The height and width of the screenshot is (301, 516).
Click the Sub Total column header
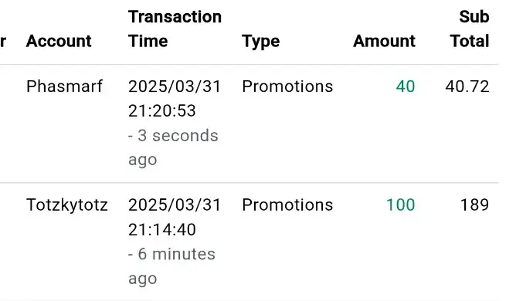click(x=470, y=29)
